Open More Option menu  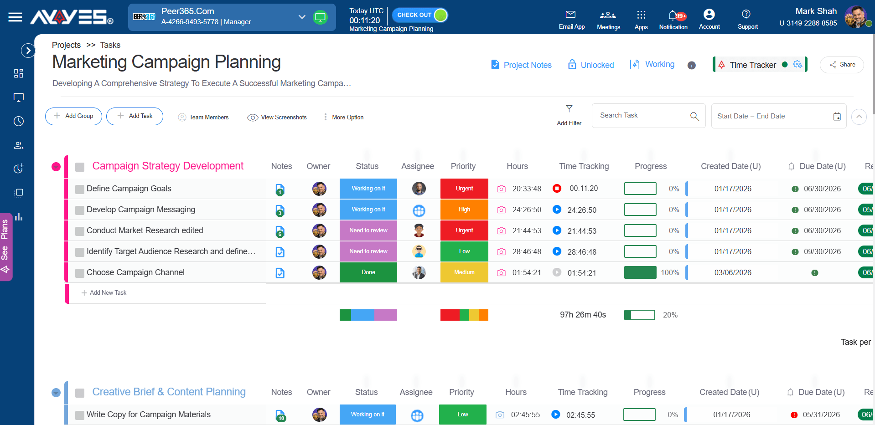click(343, 117)
